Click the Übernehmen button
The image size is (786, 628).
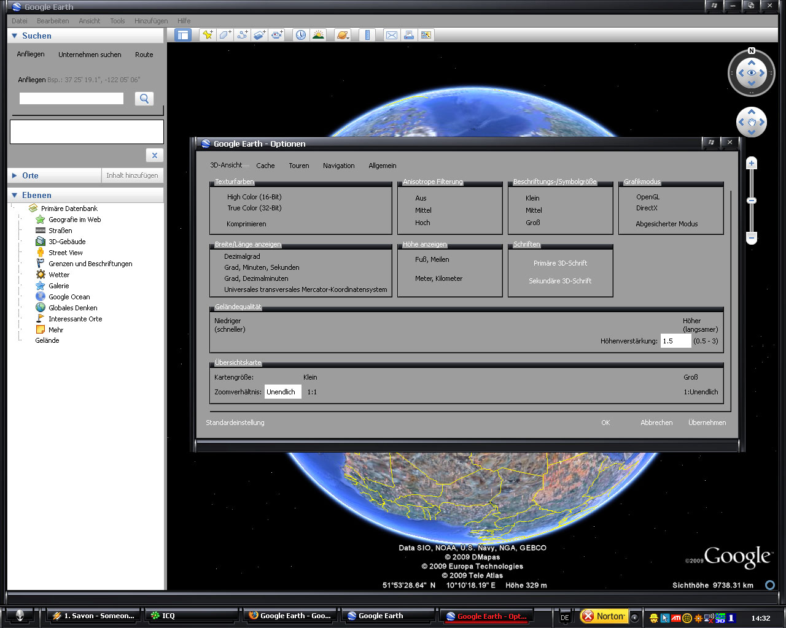707,423
